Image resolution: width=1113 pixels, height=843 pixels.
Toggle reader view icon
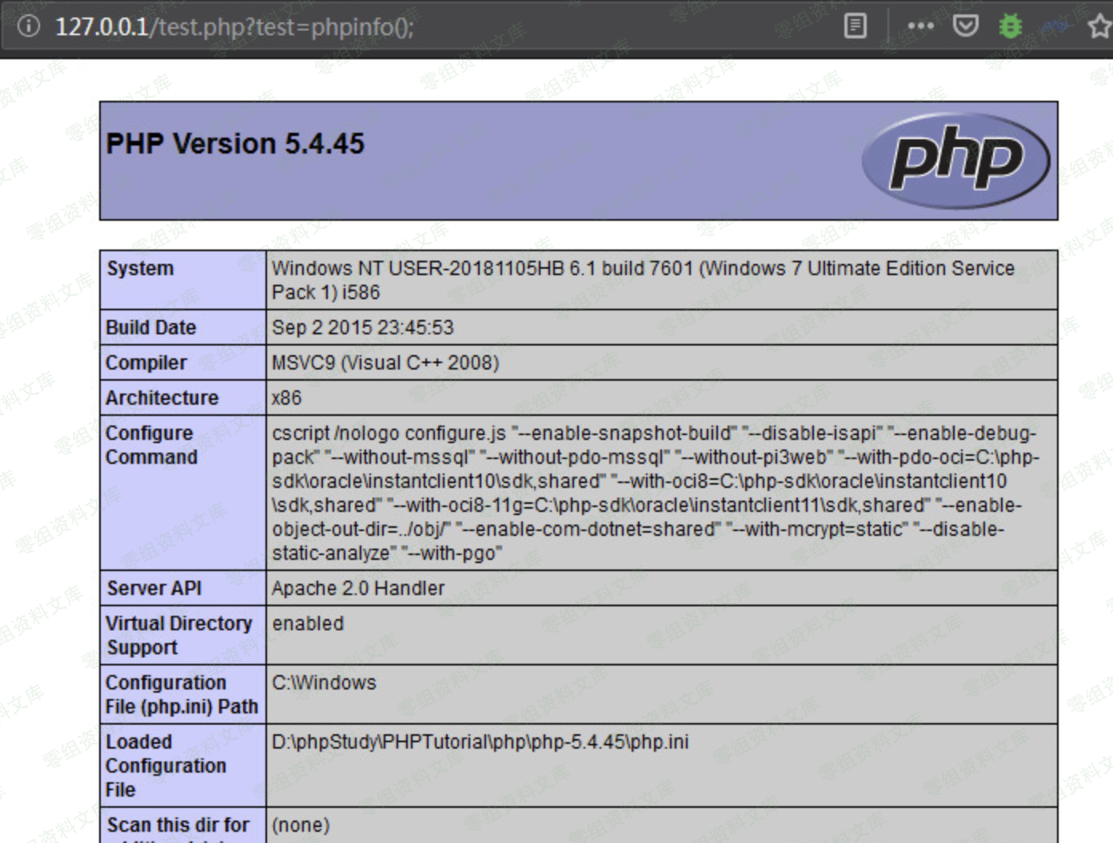[855, 26]
